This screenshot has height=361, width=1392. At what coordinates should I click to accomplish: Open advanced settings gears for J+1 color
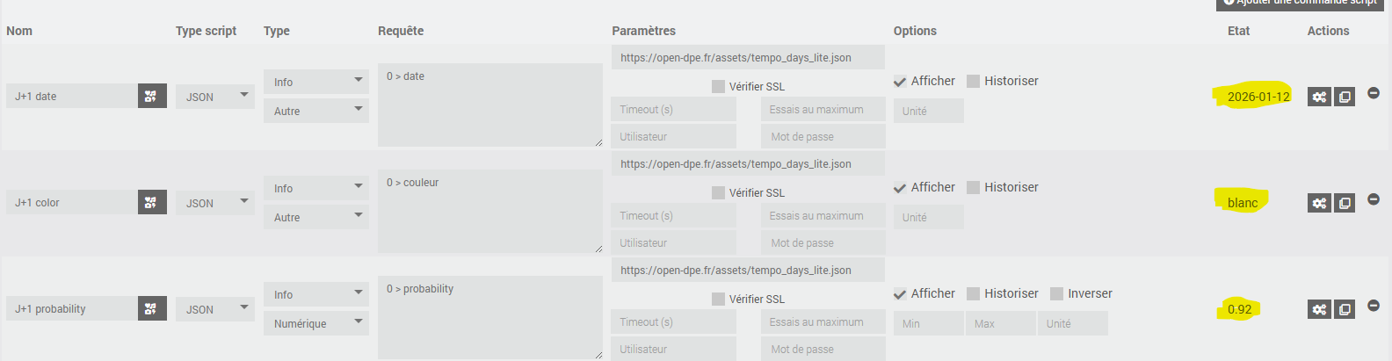coord(1319,203)
